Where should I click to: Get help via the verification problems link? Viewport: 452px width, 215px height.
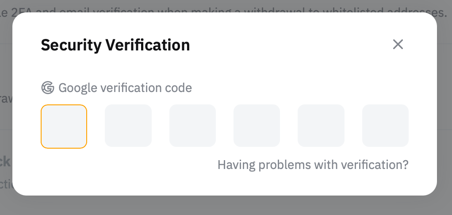[x=313, y=165]
